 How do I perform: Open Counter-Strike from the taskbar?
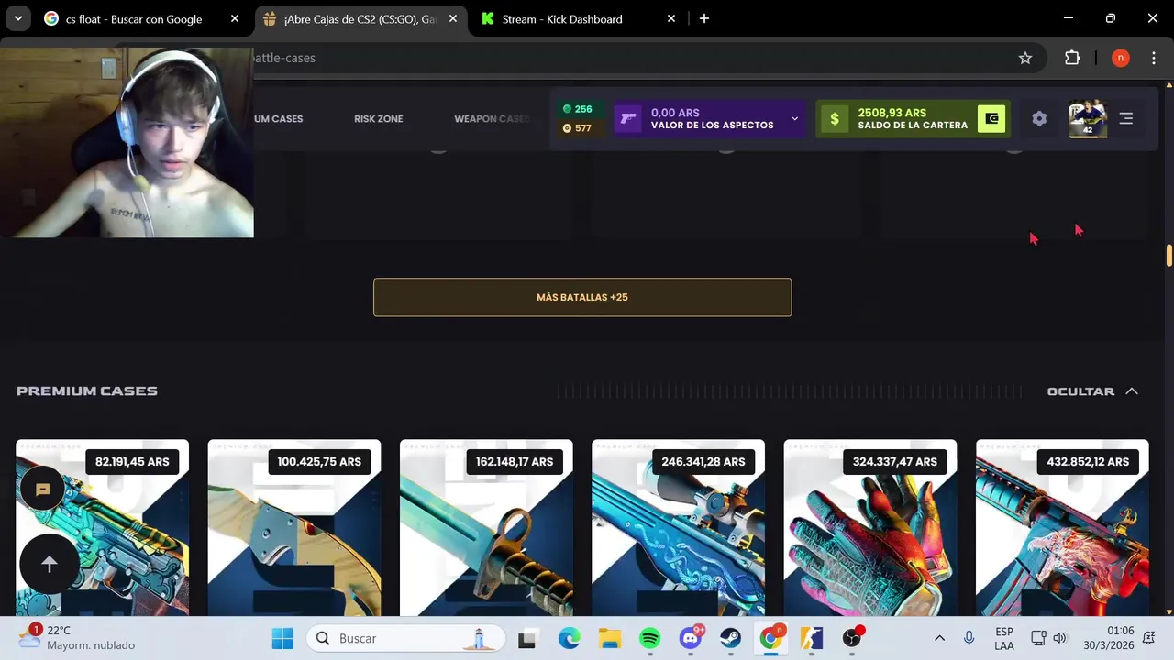[811, 638]
